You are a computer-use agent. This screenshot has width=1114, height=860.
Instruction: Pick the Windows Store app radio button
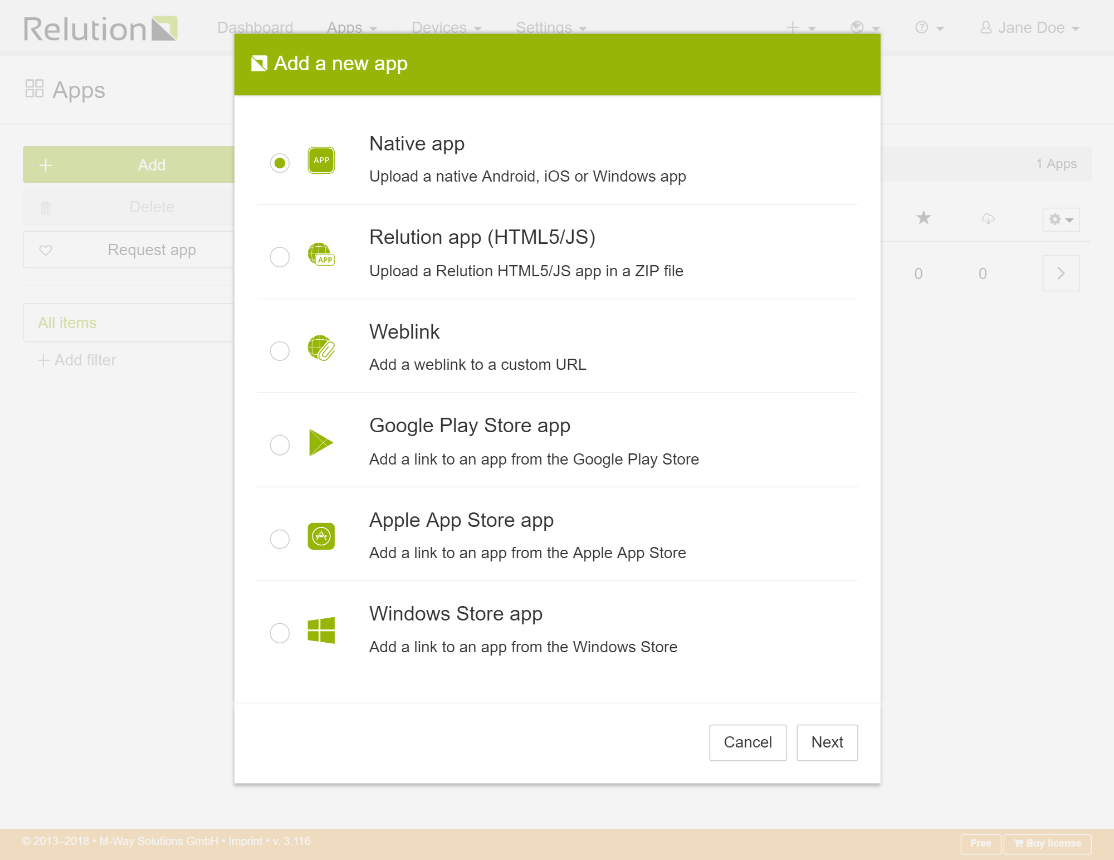[x=280, y=633]
